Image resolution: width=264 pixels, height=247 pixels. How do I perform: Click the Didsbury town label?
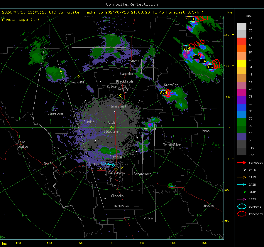click(x=111, y=132)
